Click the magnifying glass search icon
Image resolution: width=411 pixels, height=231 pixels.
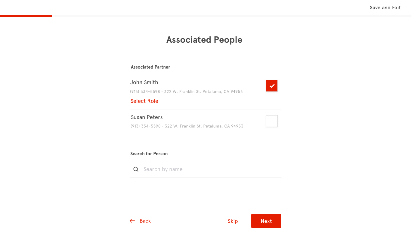tap(136, 169)
